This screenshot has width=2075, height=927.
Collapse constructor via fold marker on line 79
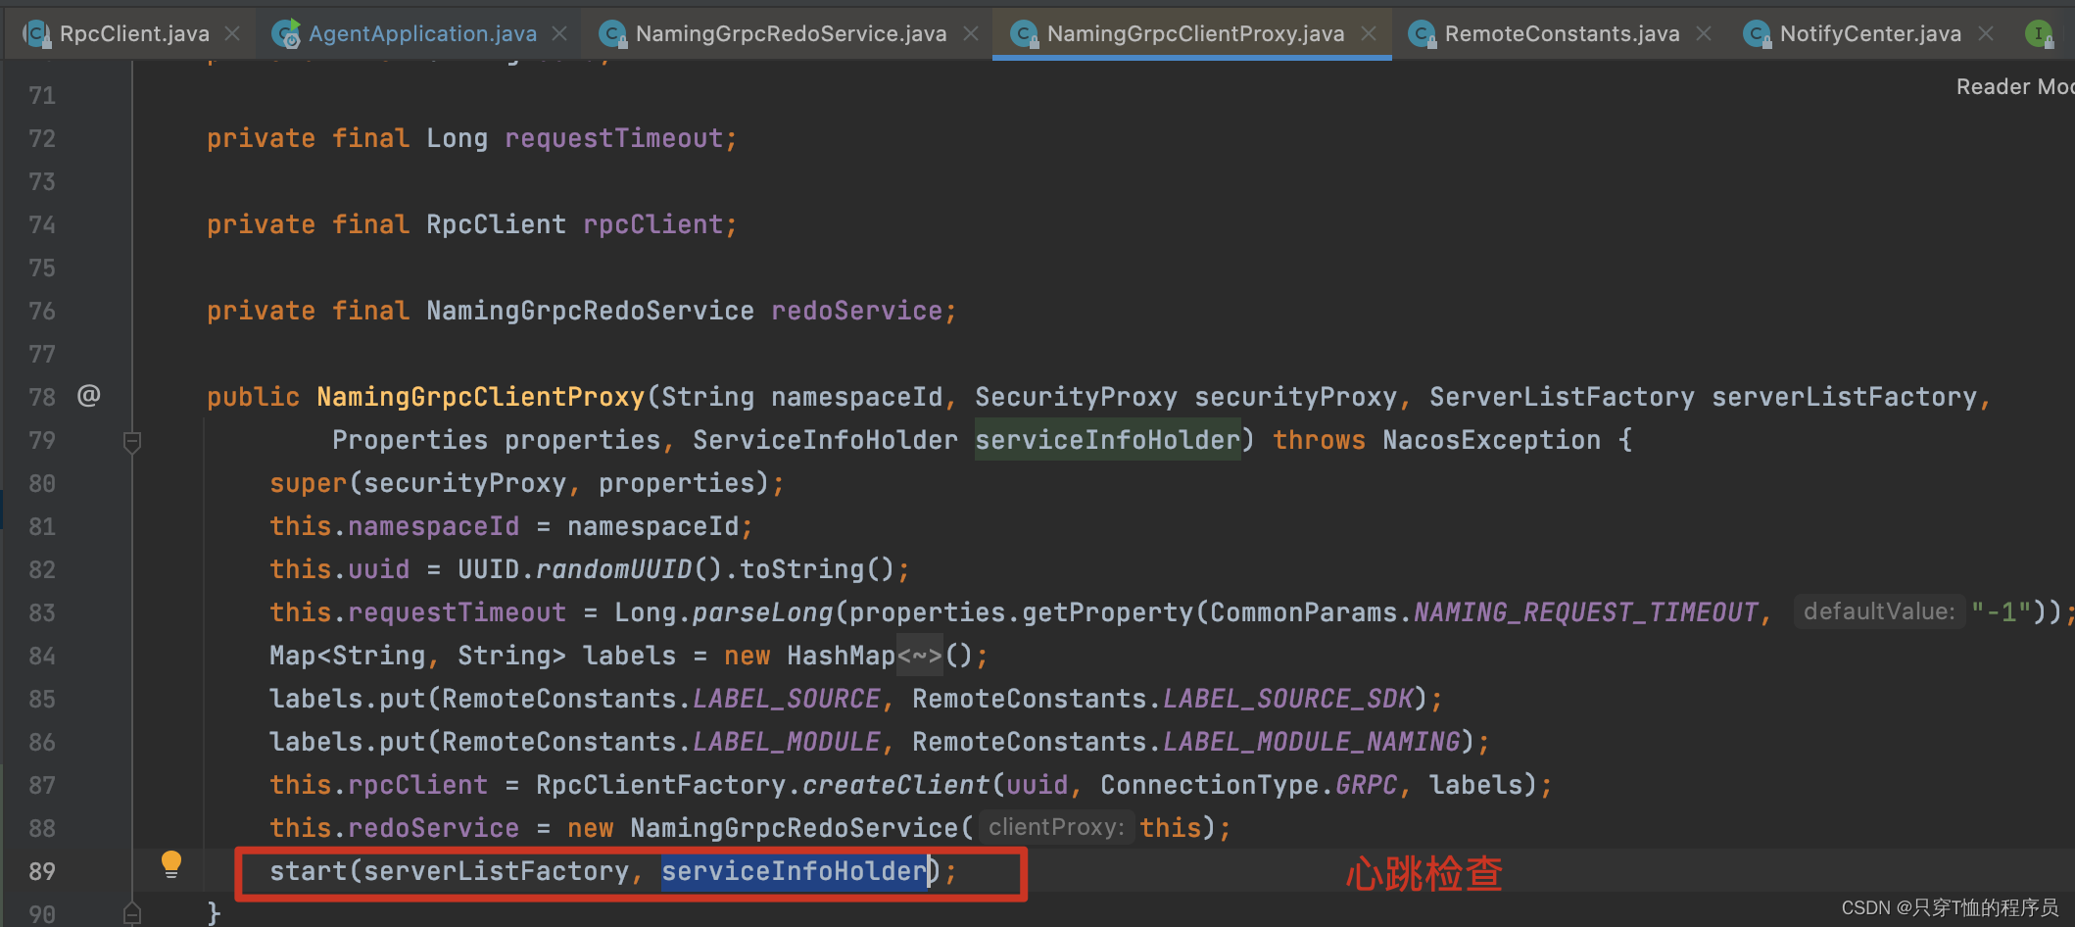click(132, 442)
